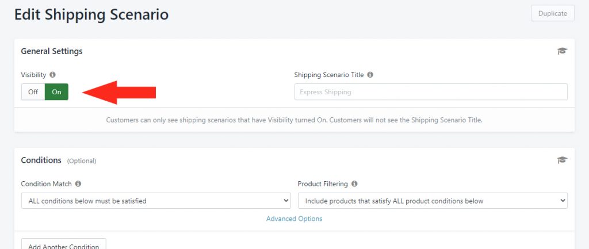The width and height of the screenshot is (589, 249).
Task: Set Visibility toggle to On
Action: pyautogui.click(x=57, y=92)
